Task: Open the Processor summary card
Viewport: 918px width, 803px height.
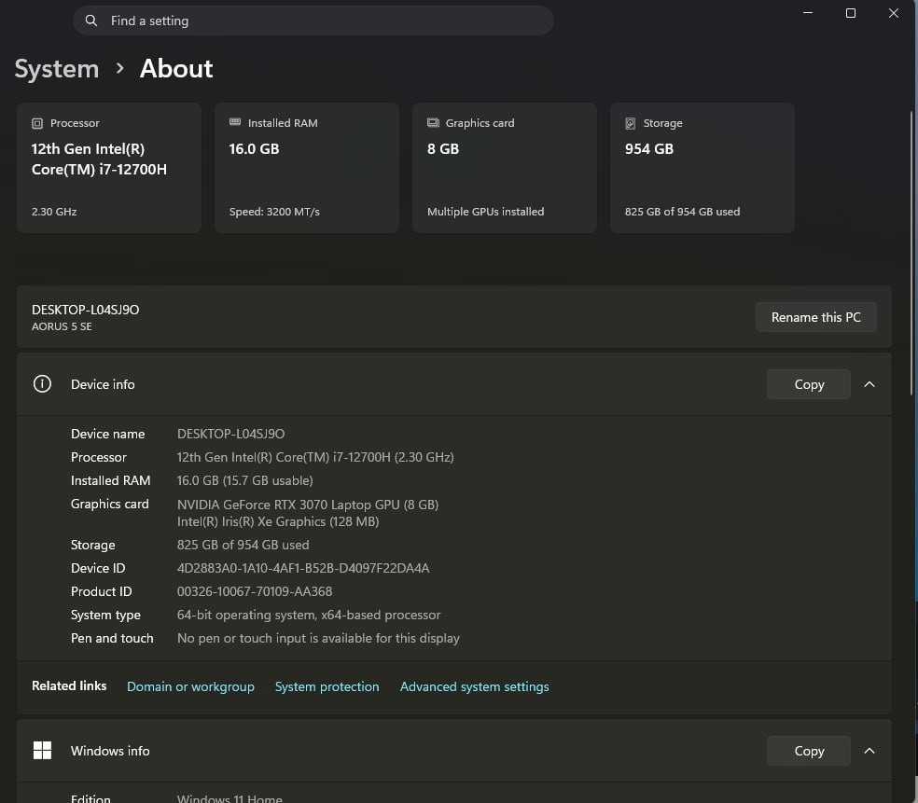Action: click(x=109, y=168)
